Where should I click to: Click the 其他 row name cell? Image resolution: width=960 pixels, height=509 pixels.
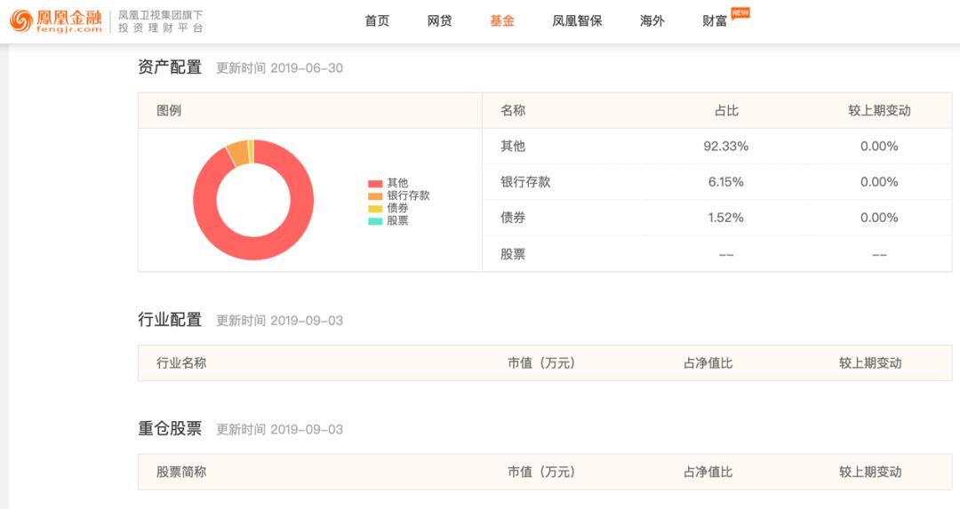tap(513, 147)
